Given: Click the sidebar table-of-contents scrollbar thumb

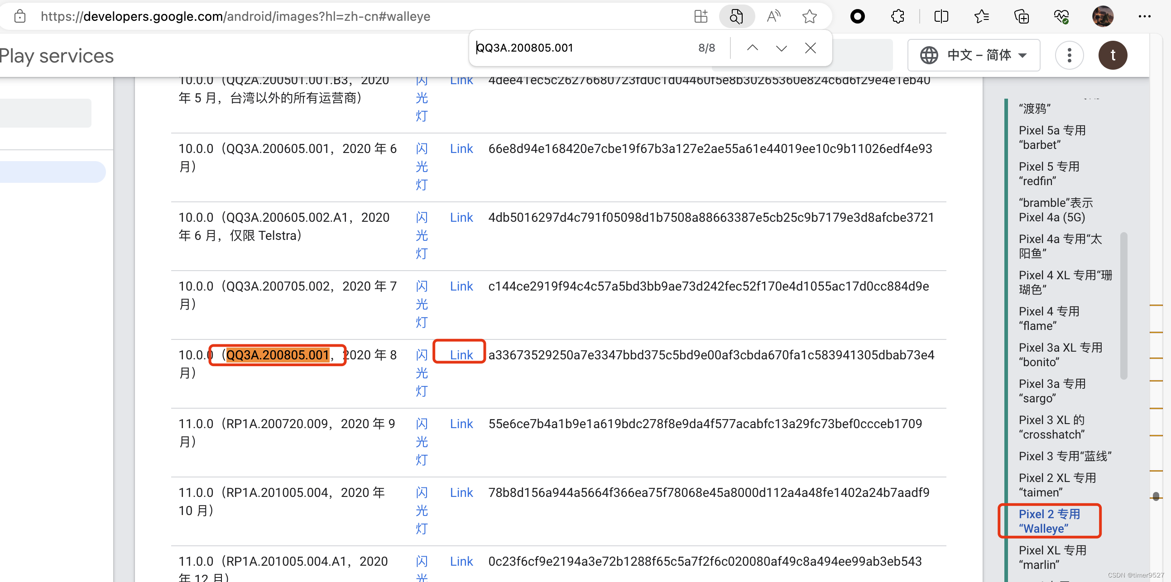Looking at the screenshot, I should point(1124,306).
